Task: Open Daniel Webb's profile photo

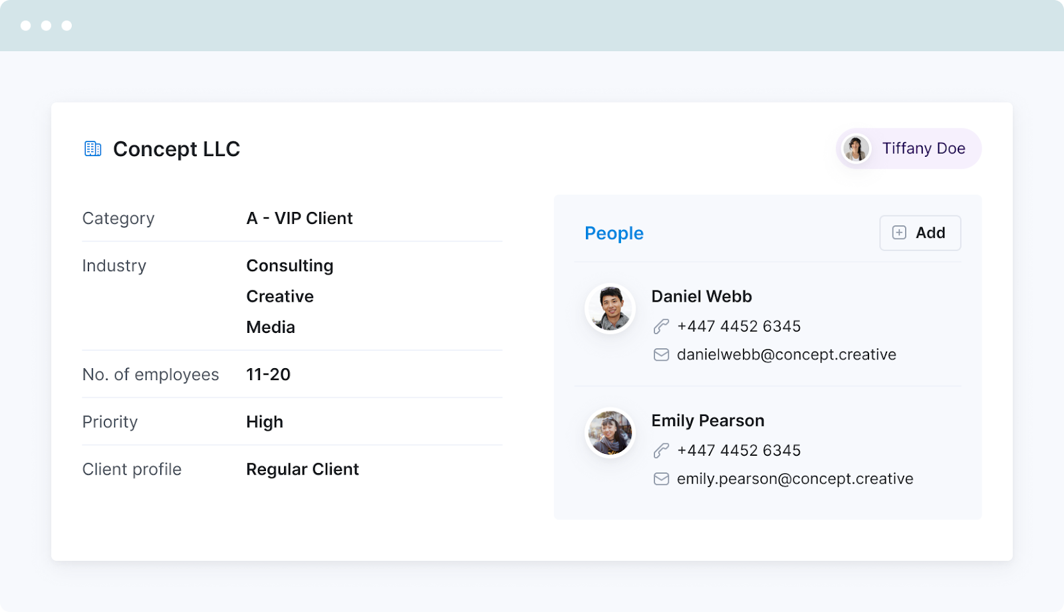Action: pyautogui.click(x=610, y=308)
